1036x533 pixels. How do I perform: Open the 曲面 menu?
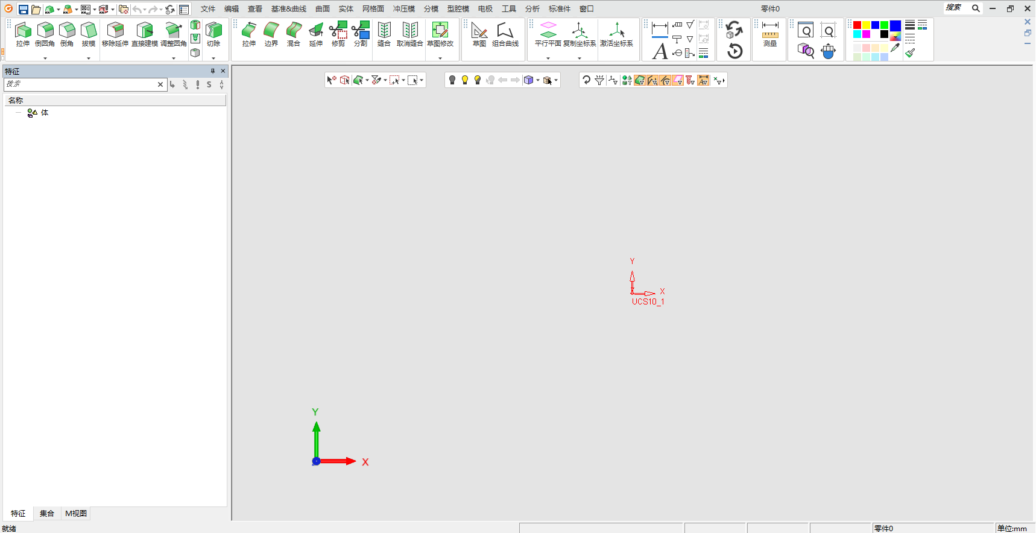click(x=323, y=9)
